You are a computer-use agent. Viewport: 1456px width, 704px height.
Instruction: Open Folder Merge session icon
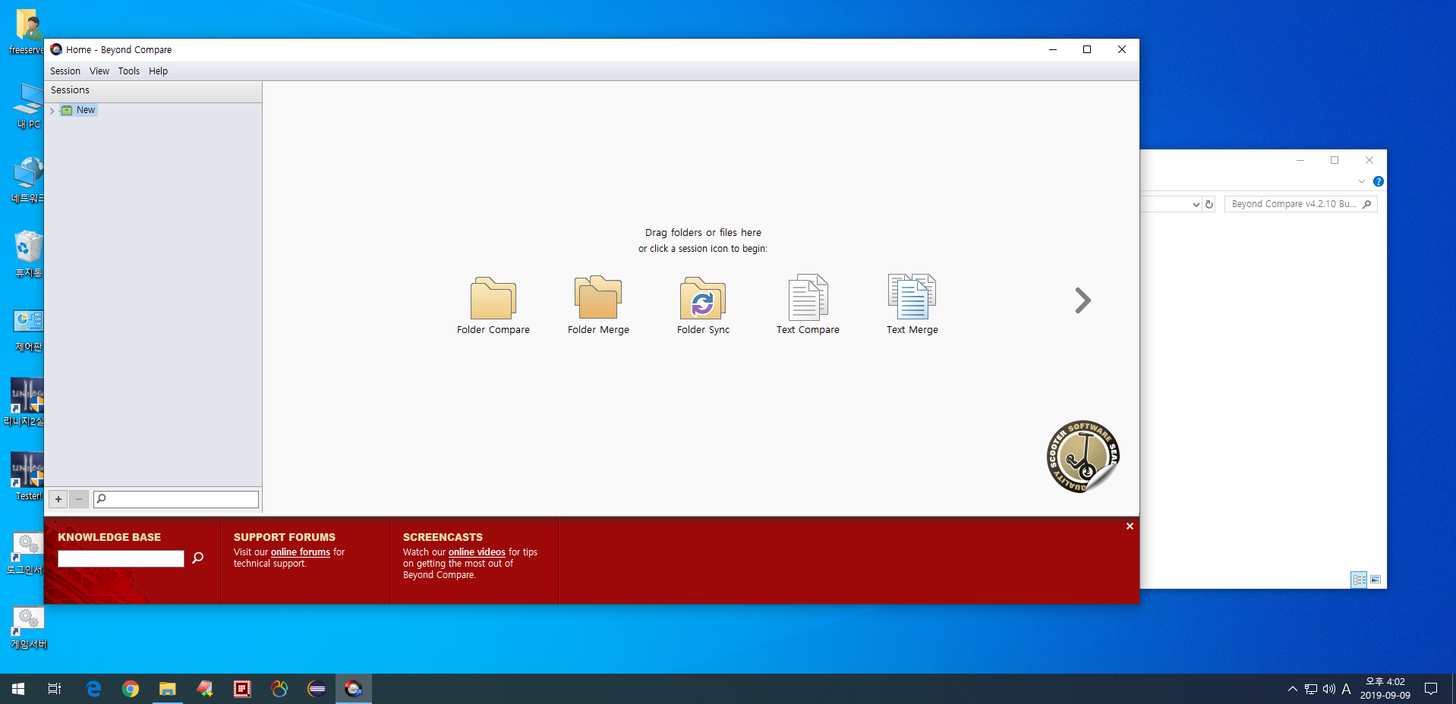[x=598, y=305]
